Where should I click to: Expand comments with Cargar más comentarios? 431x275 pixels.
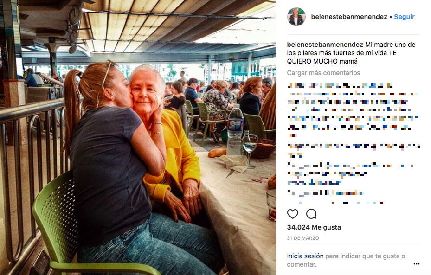[x=323, y=73]
